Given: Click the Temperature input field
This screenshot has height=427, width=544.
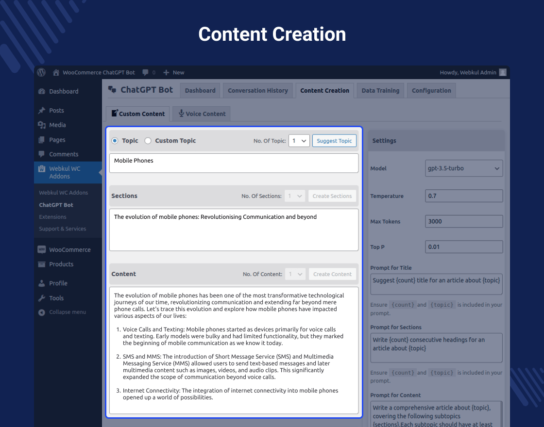Looking at the screenshot, I should point(464,196).
